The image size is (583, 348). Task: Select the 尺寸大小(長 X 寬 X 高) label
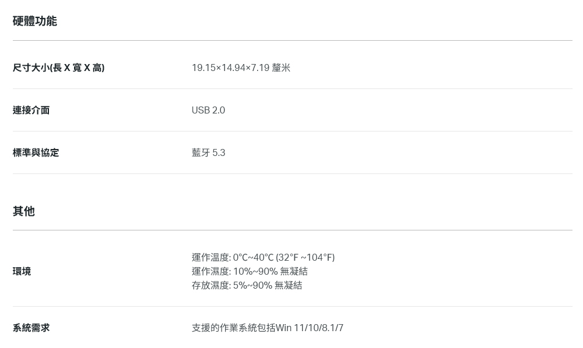pyautogui.click(x=59, y=68)
